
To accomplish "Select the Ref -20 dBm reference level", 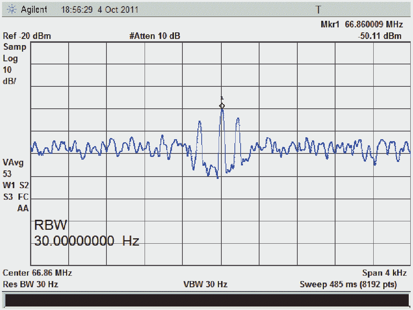I will tap(27, 36).
